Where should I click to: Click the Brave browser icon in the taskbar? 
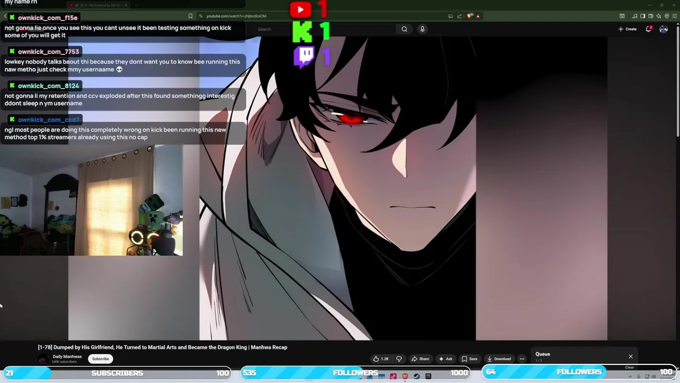[x=405, y=377]
